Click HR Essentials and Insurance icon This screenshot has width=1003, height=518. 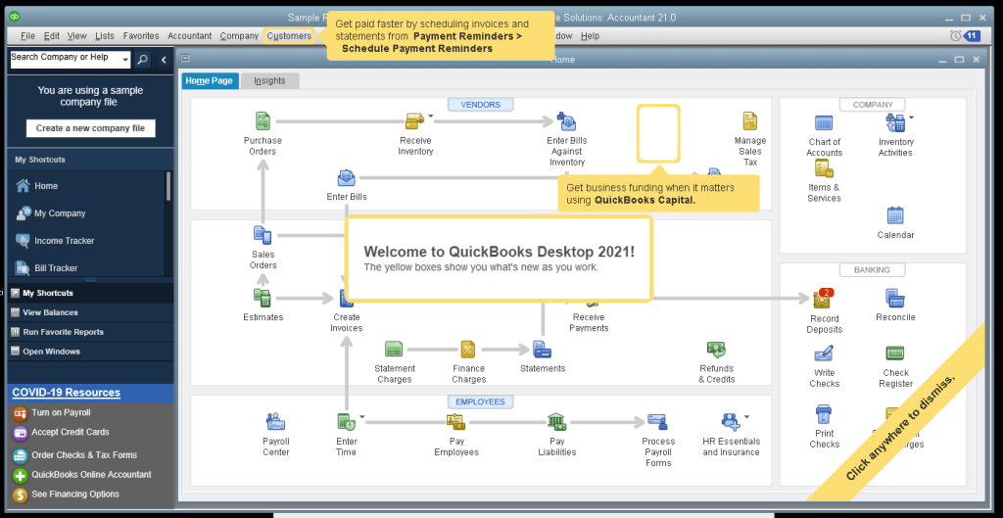[731, 421]
